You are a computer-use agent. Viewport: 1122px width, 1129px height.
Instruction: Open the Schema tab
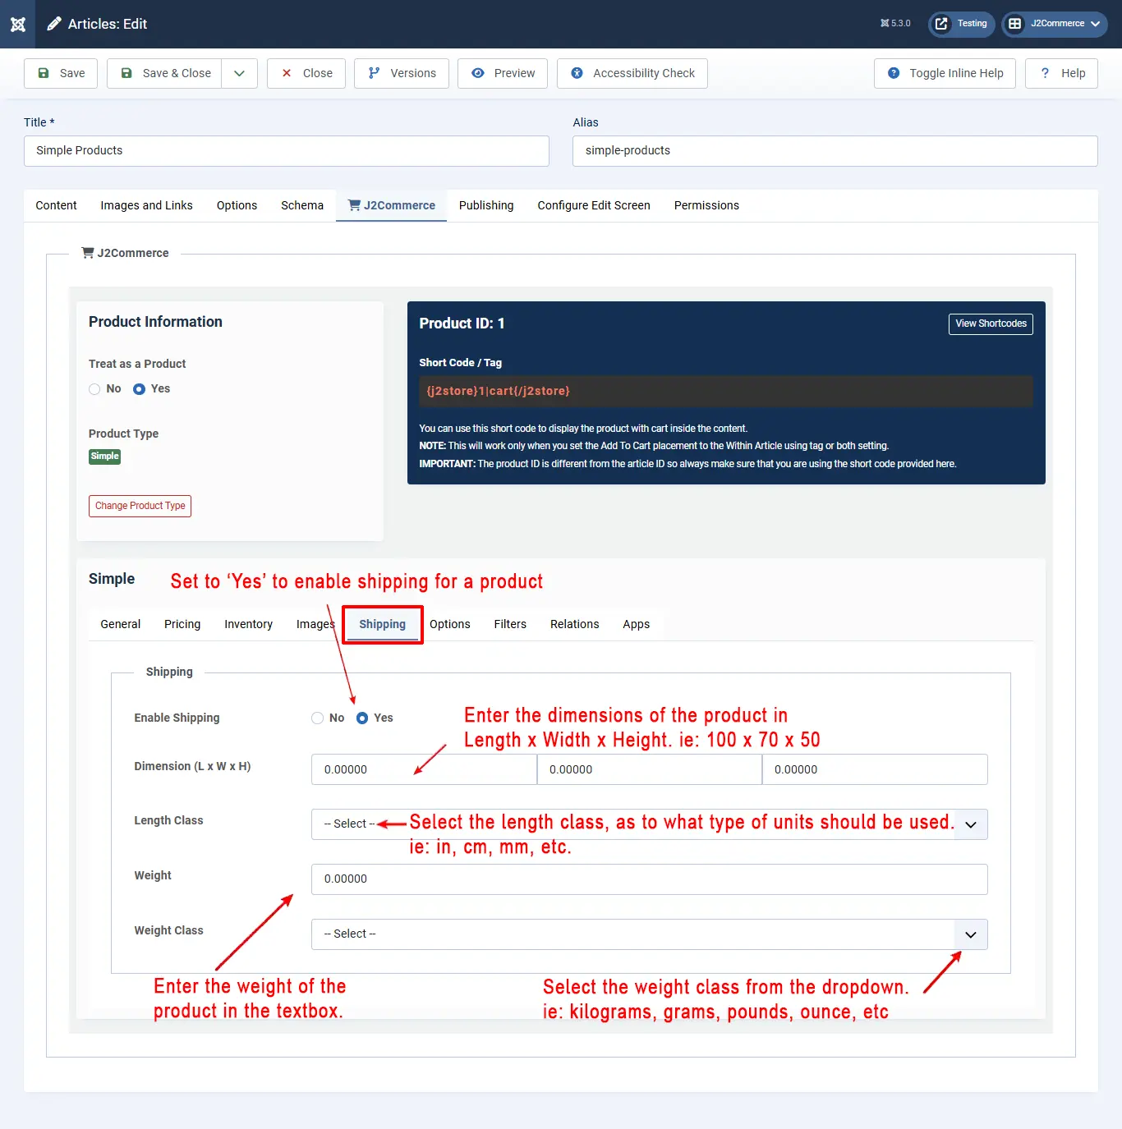[302, 205]
